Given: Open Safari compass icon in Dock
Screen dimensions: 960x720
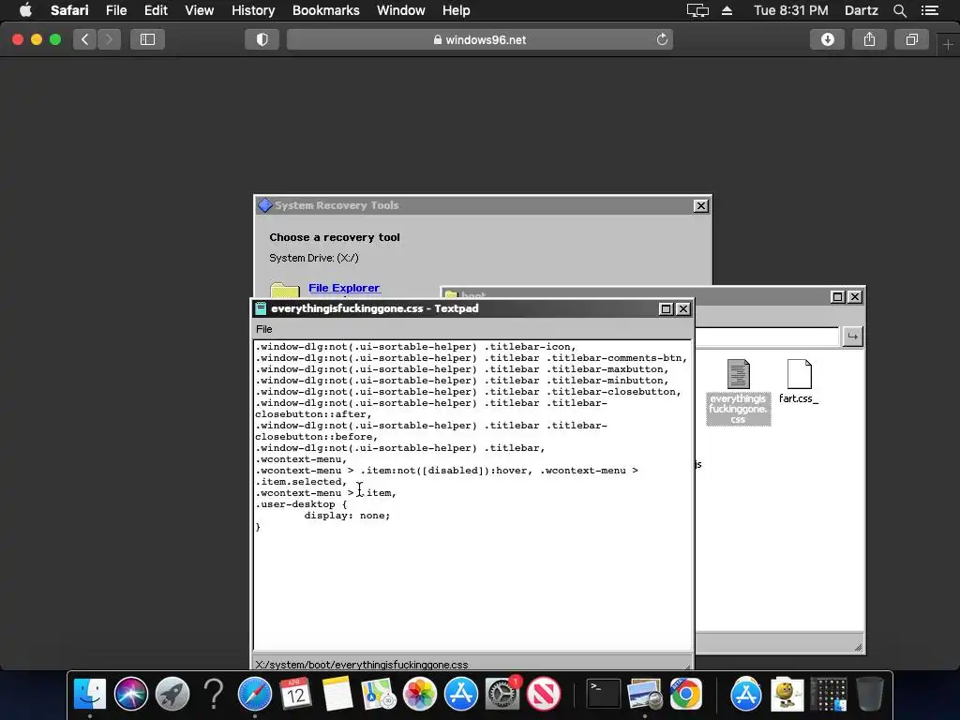Looking at the screenshot, I should point(255,694).
